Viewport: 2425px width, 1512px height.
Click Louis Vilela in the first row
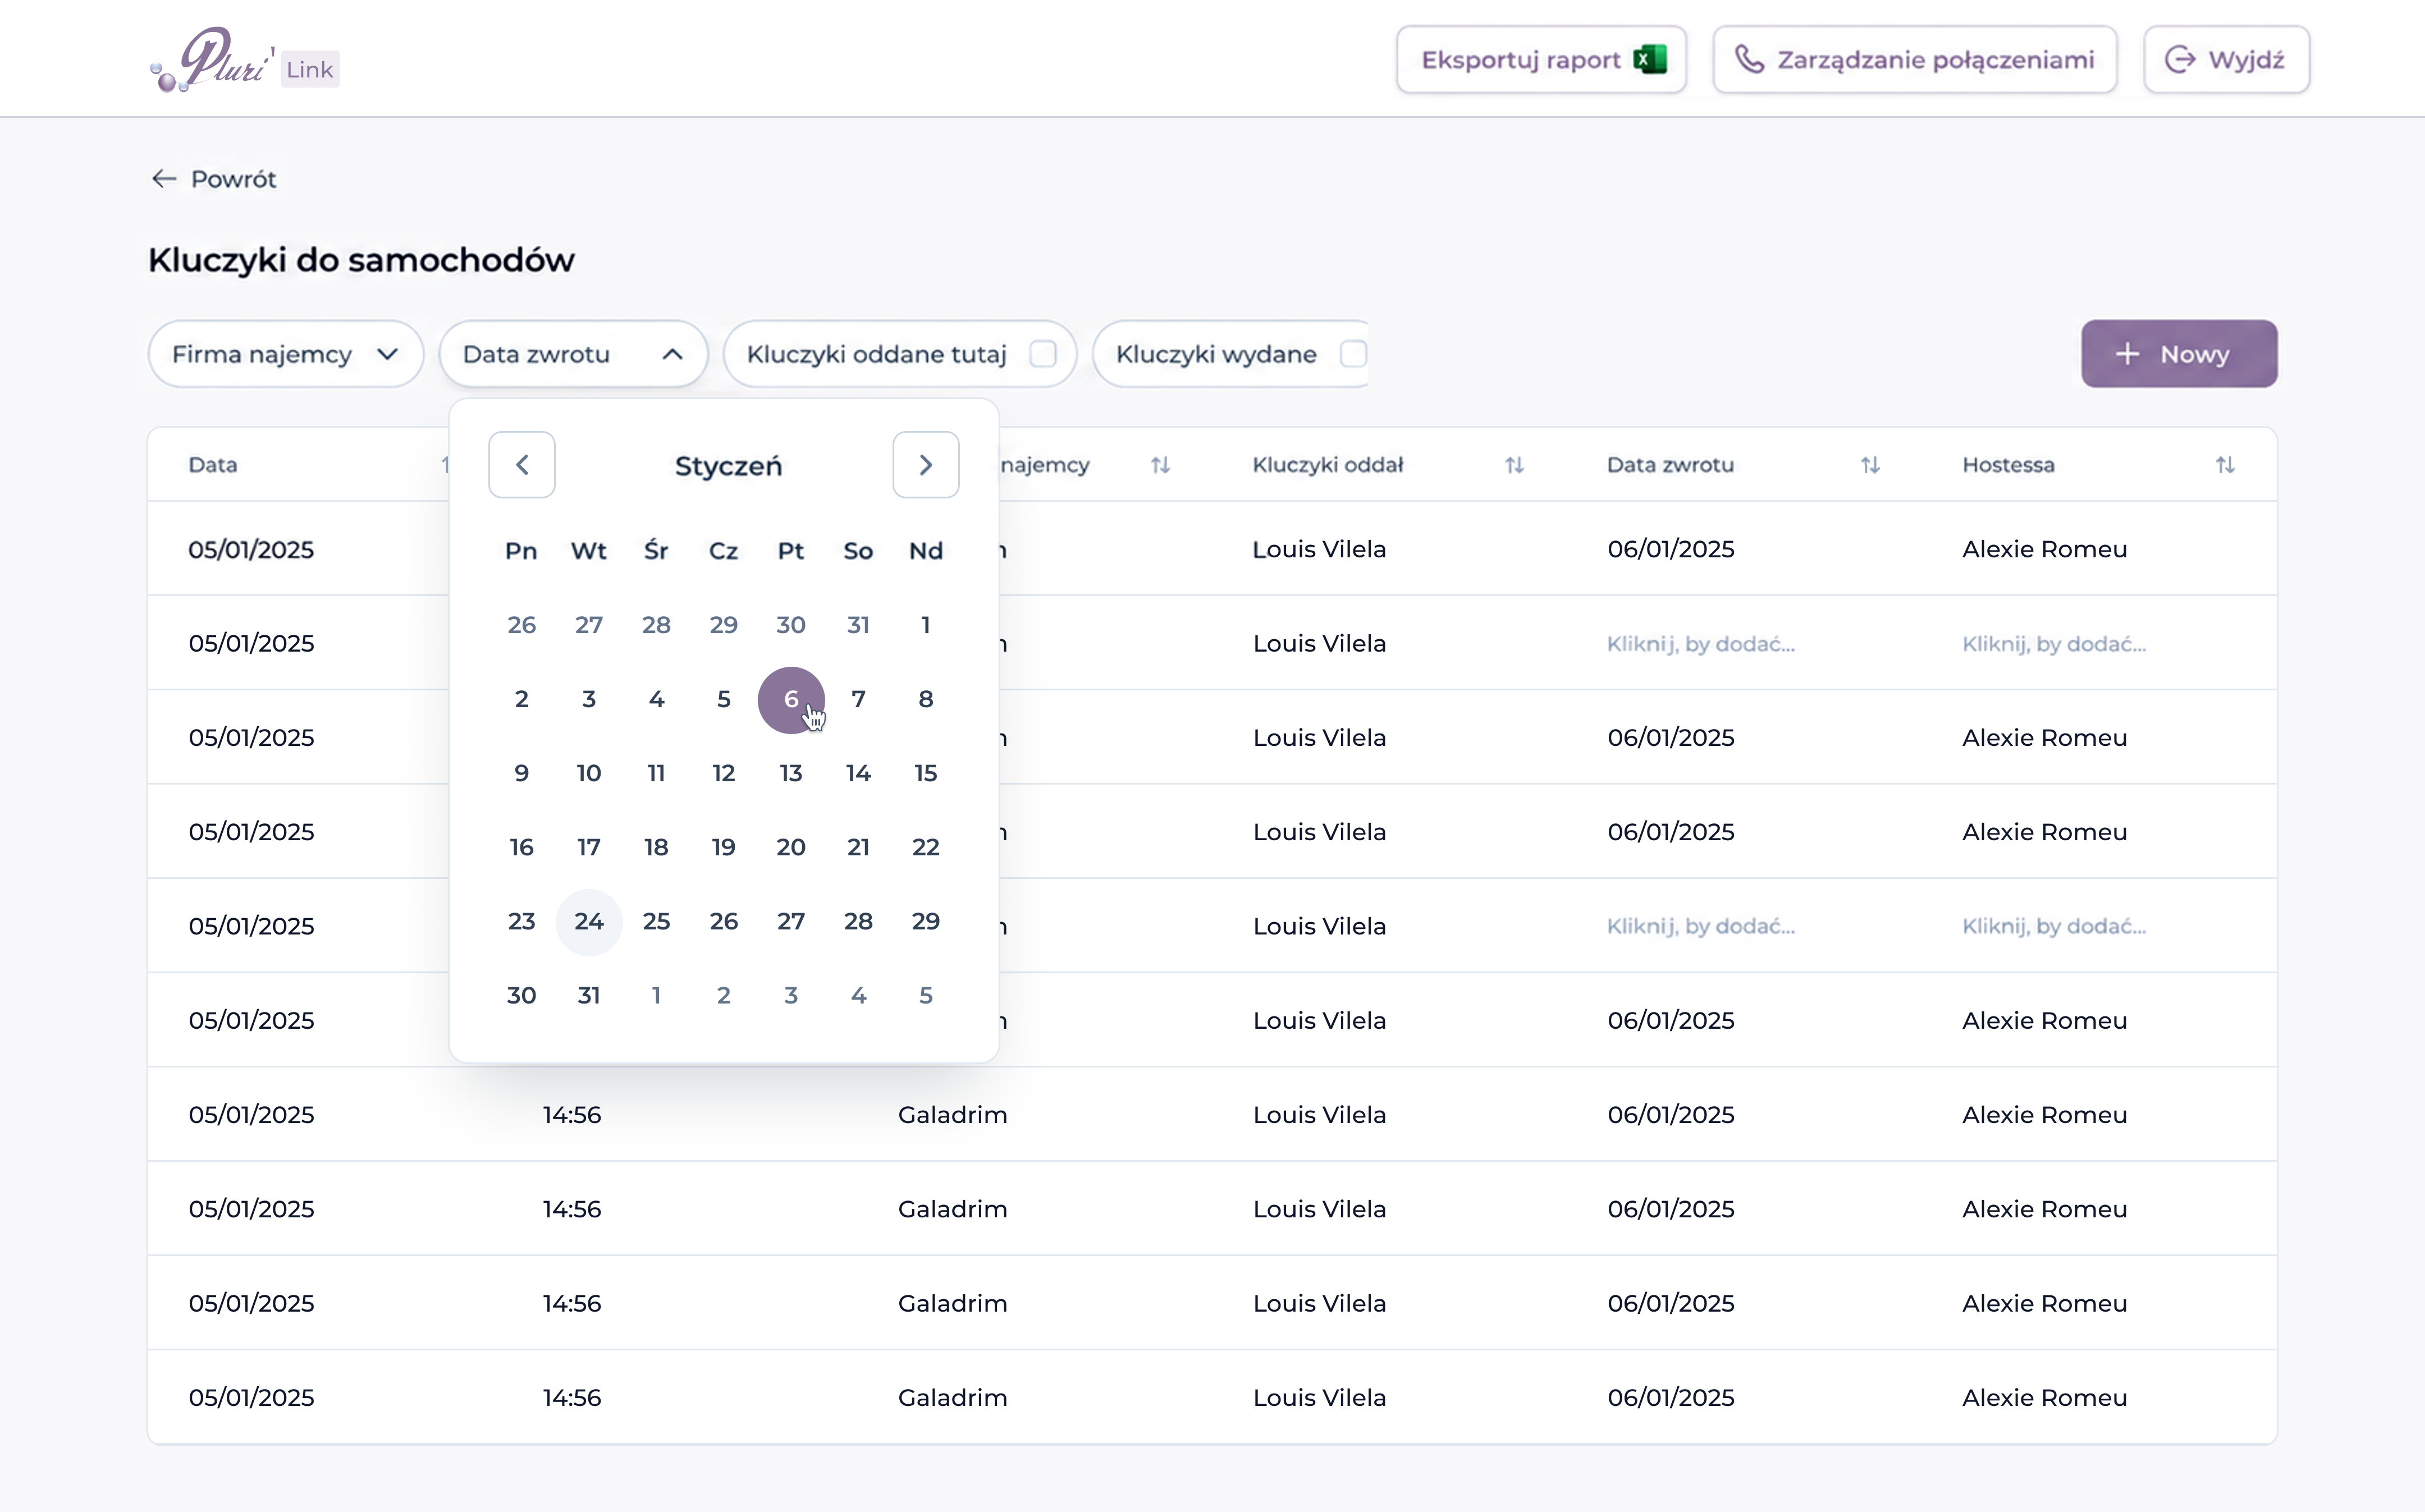[x=1319, y=550]
